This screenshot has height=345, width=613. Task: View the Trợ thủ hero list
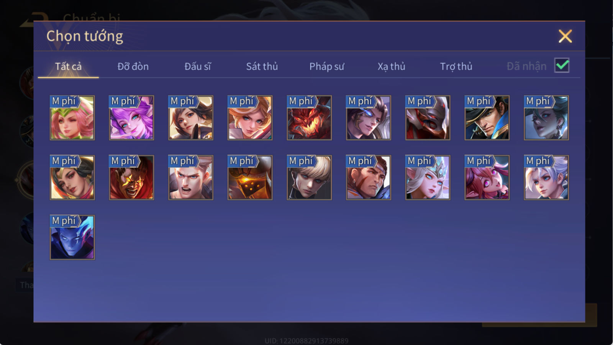point(456,66)
